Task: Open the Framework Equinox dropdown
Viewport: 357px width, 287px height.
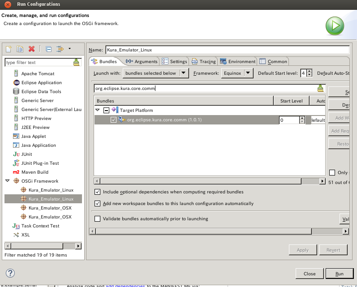Action: (x=237, y=73)
